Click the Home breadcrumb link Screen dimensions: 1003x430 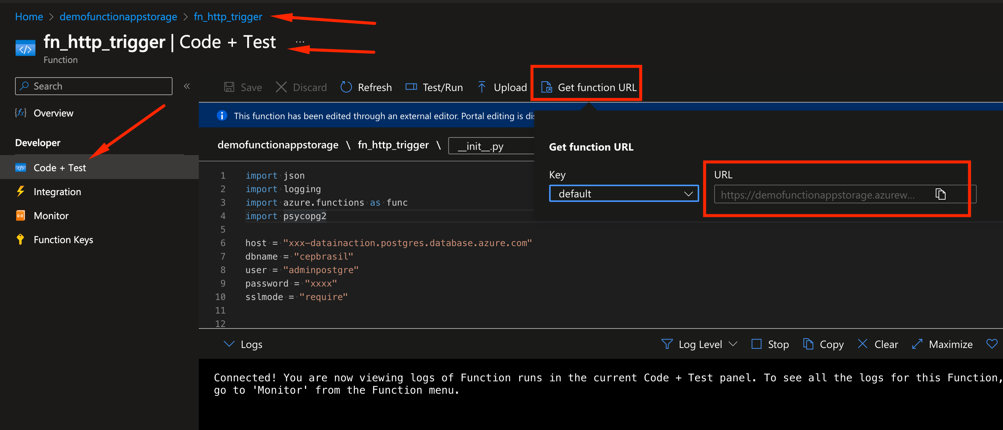point(29,17)
